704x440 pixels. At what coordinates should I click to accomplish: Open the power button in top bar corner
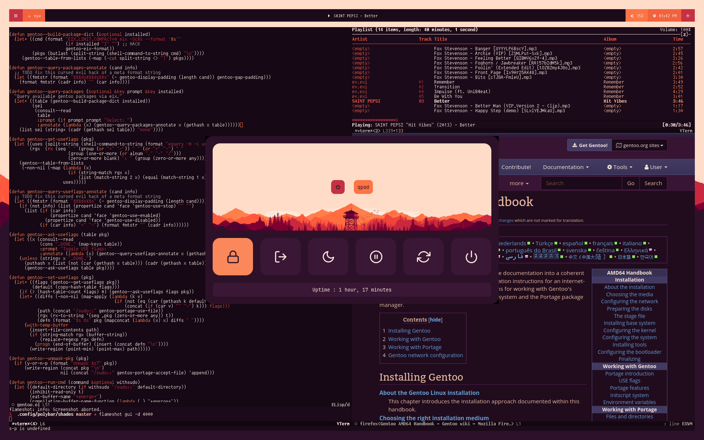tap(688, 16)
